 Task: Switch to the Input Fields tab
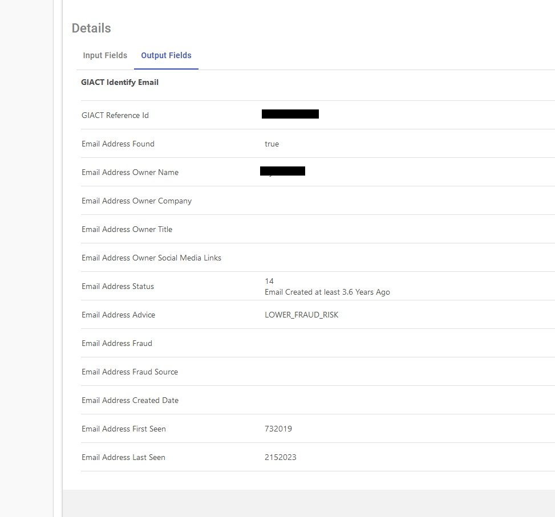pyautogui.click(x=105, y=55)
